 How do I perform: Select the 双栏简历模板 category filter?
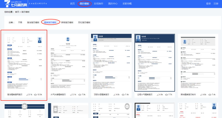pos(84,22)
